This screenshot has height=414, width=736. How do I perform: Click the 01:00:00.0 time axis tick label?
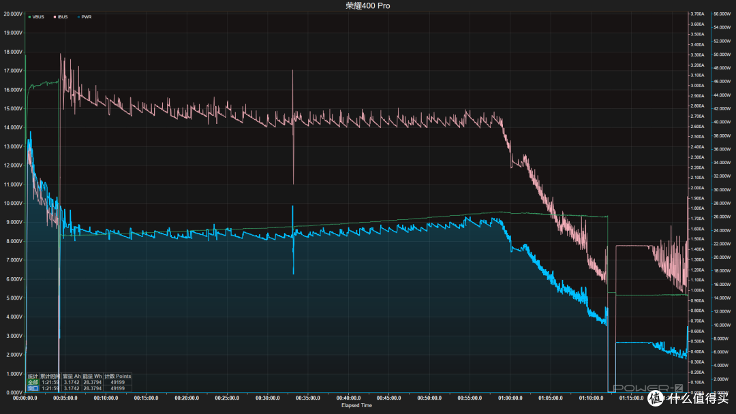coord(510,398)
